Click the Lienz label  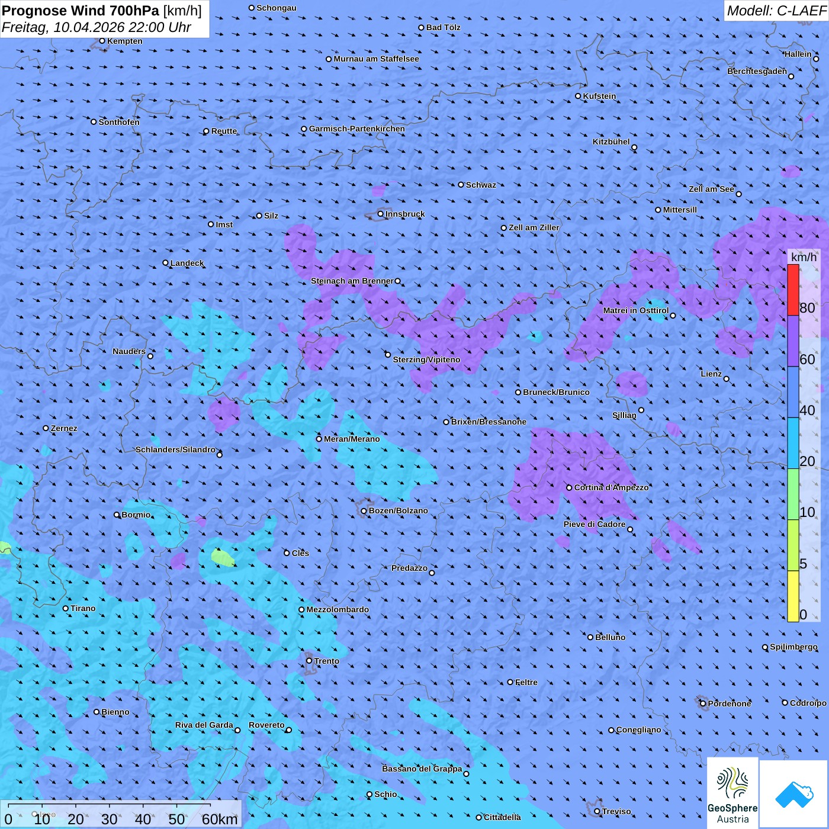pyautogui.click(x=711, y=374)
